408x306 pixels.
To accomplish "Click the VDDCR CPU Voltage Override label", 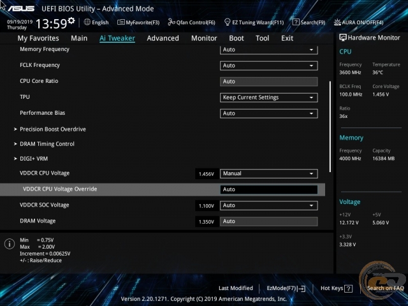I will (60, 189).
